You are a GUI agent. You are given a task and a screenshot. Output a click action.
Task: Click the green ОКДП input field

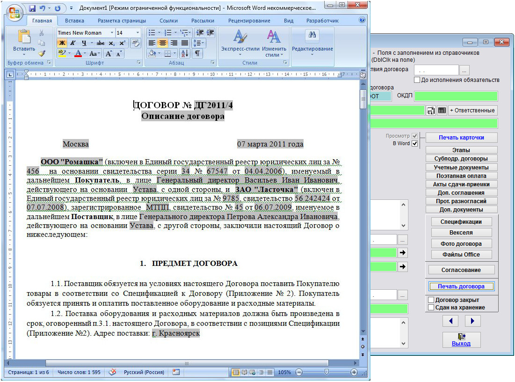pyautogui.click(x=456, y=96)
